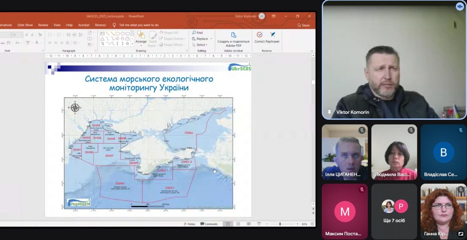Image resolution: width=467 pixels, height=240 pixels.
Task: Toggle the Comments pane in status bar
Action: tap(209, 224)
